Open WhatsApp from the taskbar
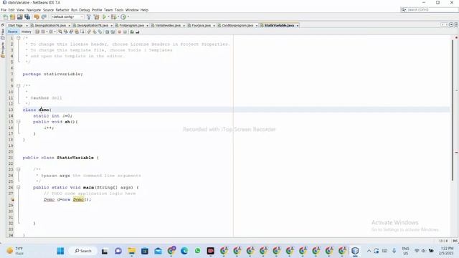The height and width of the screenshot is (258, 459). coord(198,251)
